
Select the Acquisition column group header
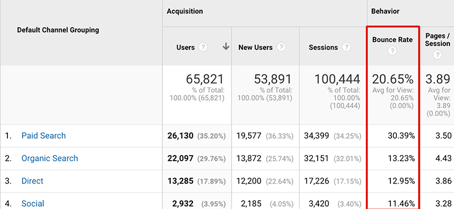pos(185,11)
